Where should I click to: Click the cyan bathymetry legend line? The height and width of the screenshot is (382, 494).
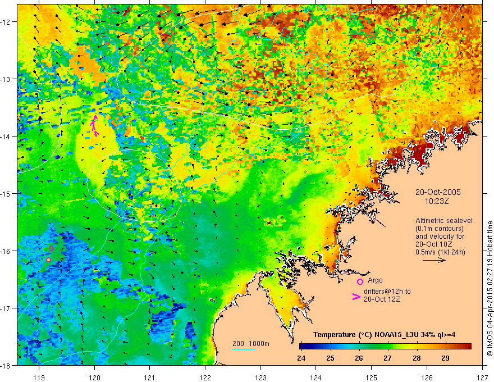click(244, 349)
